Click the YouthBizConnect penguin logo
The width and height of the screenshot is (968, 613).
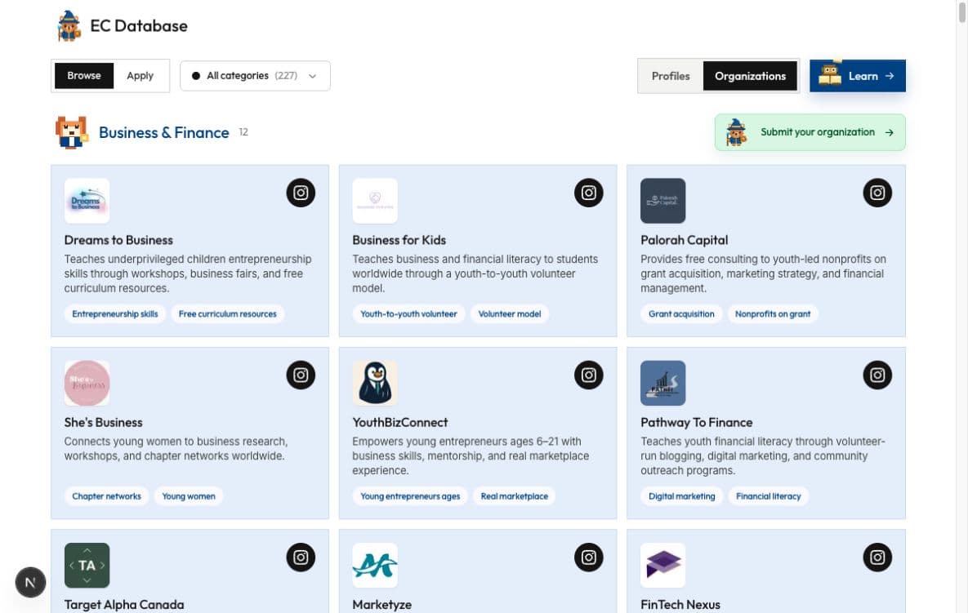(375, 383)
